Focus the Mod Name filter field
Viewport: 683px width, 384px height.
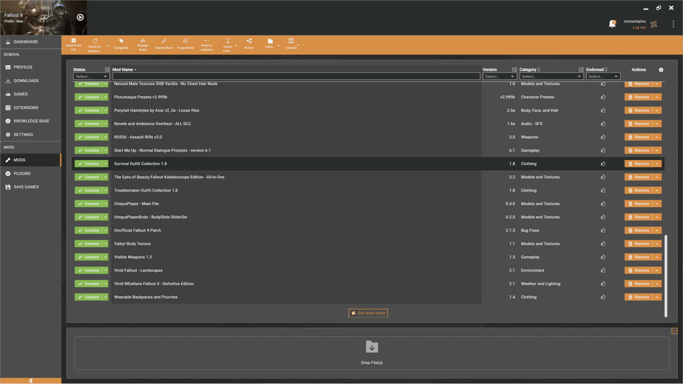click(x=296, y=76)
